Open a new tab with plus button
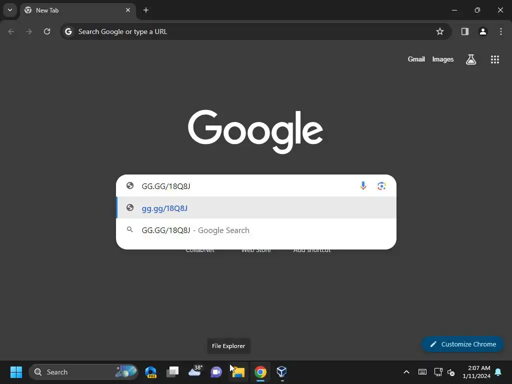Viewport: 512px width, 384px height. pyautogui.click(x=146, y=10)
